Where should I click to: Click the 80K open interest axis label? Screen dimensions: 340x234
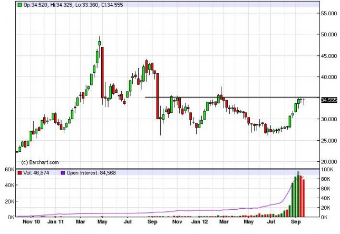(325, 179)
